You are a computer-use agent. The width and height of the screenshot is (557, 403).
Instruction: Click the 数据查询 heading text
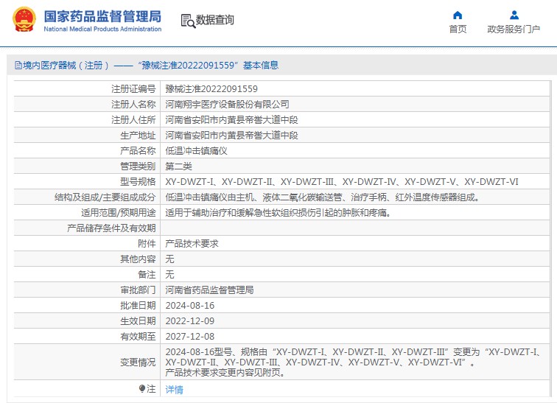[x=215, y=20]
